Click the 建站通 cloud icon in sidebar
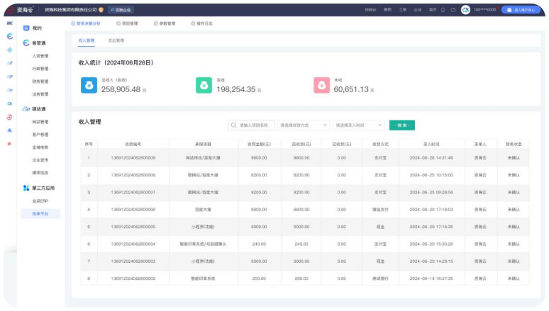Viewport: 549px width, 311px height. click(x=26, y=109)
